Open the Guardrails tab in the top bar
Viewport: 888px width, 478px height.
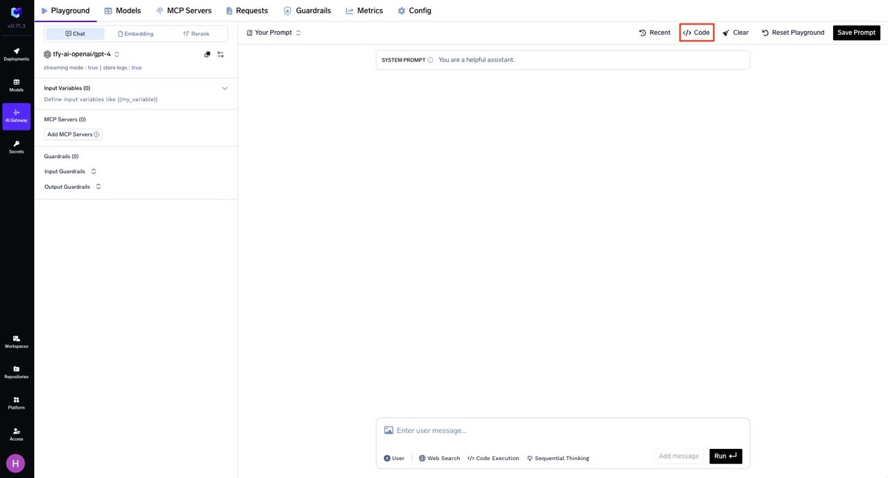point(307,10)
